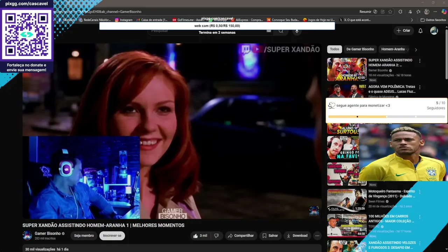Open the Facebook bookmark
Viewport: 448px width, 252px height.
click(x=66, y=20)
